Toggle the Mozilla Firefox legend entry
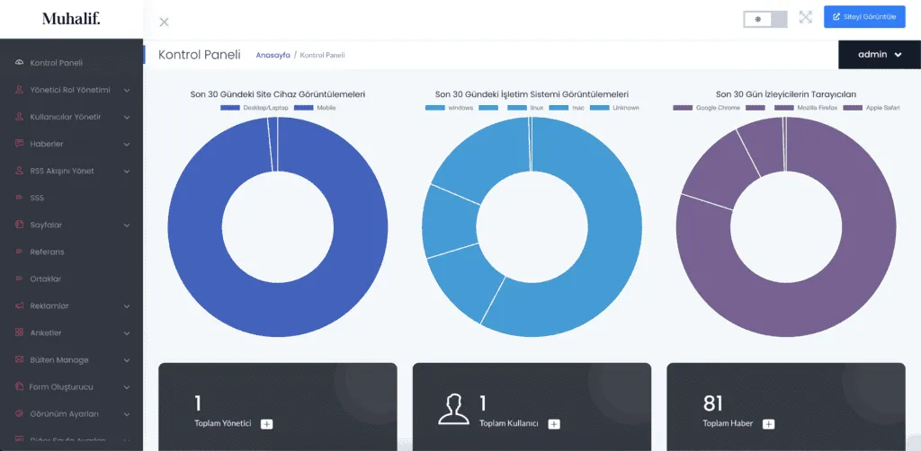Image resolution: width=921 pixels, height=451 pixels. point(815,108)
